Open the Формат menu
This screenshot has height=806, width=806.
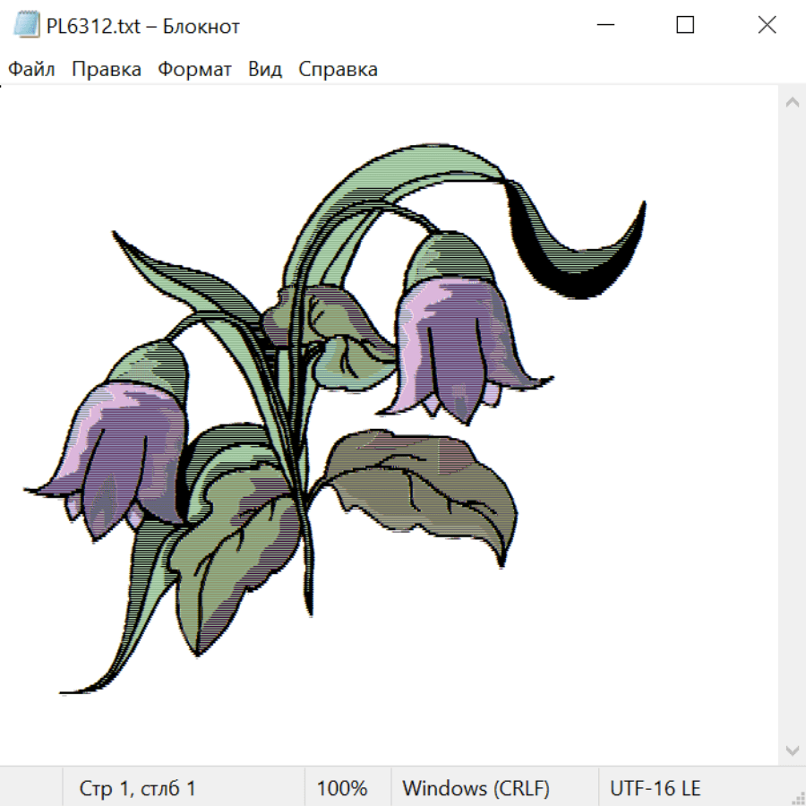pos(194,69)
